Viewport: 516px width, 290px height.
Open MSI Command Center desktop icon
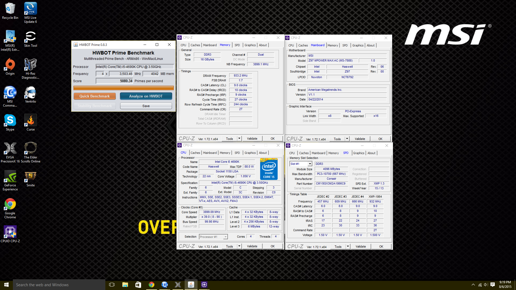[x=10, y=96]
